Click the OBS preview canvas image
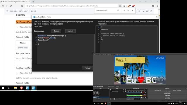The width and height of the screenshot is (187, 105). (x=140, y=70)
